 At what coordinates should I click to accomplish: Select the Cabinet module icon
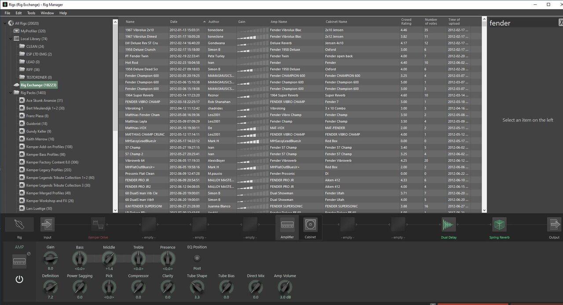pos(310,224)
